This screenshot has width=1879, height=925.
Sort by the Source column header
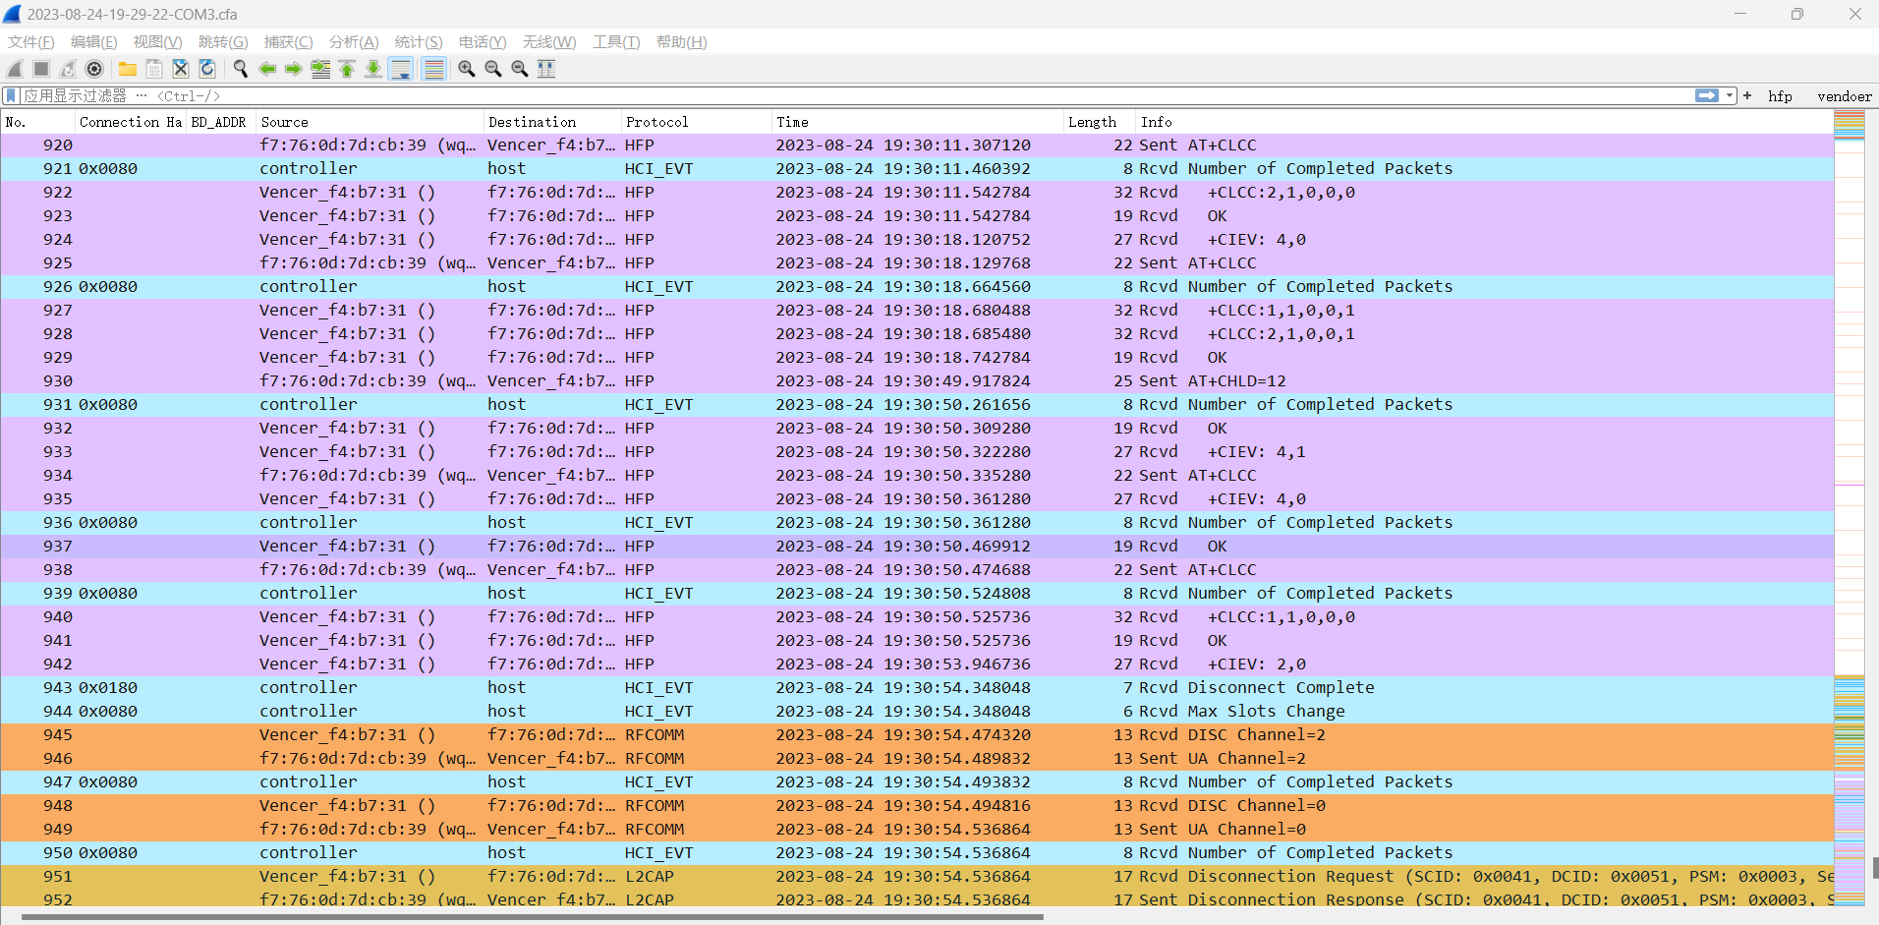pos(370,122)
